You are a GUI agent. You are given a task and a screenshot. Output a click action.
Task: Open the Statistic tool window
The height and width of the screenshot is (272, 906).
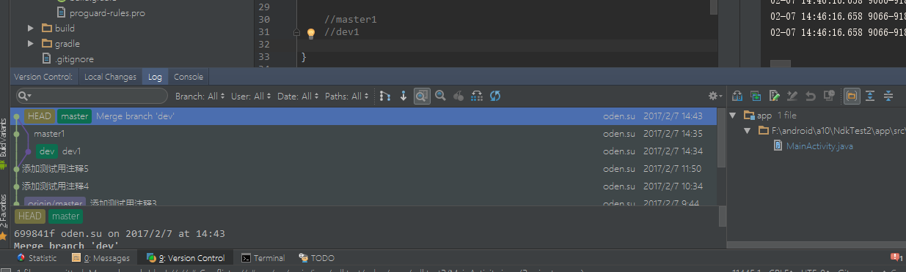(x=37, y=258)
